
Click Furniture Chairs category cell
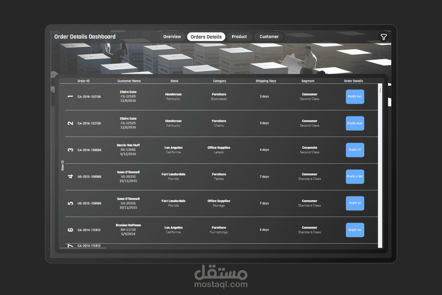pyautogui.click(x=219, y=123)
